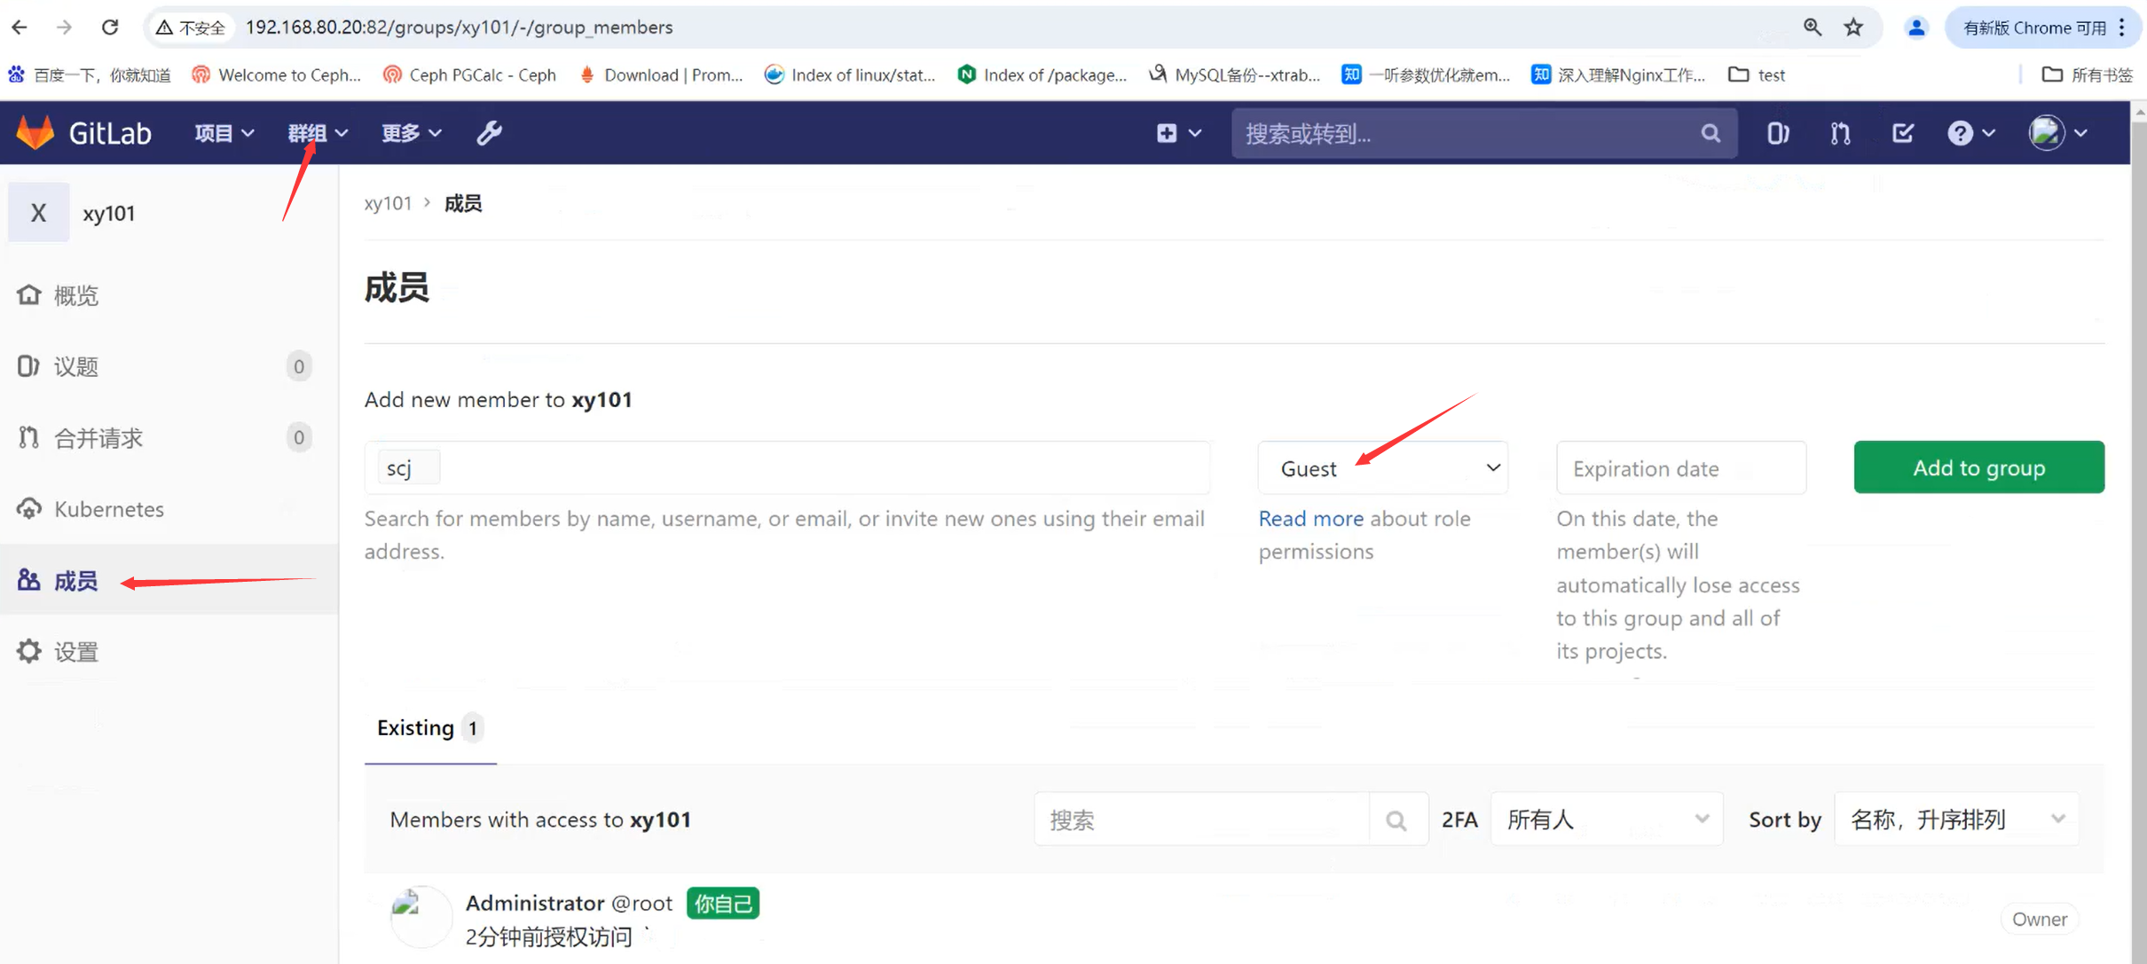The image size is (2147, 964).
Task: Open 设置 in the sidebar
Action: click(x=75, y=652)
